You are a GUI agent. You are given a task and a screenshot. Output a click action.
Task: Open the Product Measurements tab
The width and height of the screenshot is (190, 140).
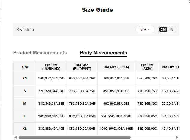(x=40, y=53)
